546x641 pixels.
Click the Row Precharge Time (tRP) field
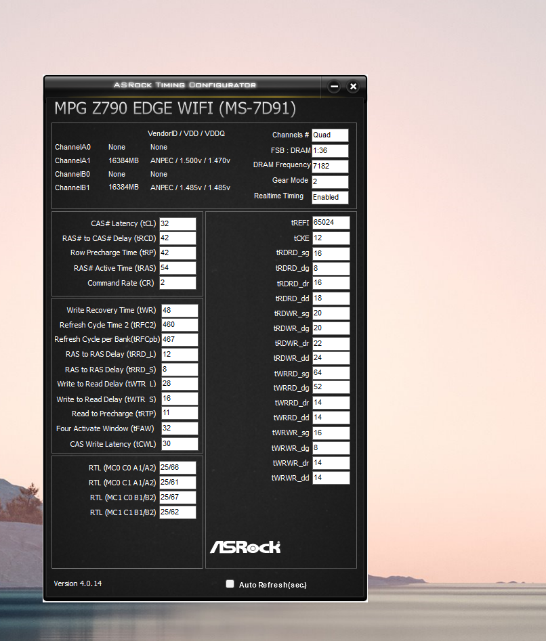[177, 253]
